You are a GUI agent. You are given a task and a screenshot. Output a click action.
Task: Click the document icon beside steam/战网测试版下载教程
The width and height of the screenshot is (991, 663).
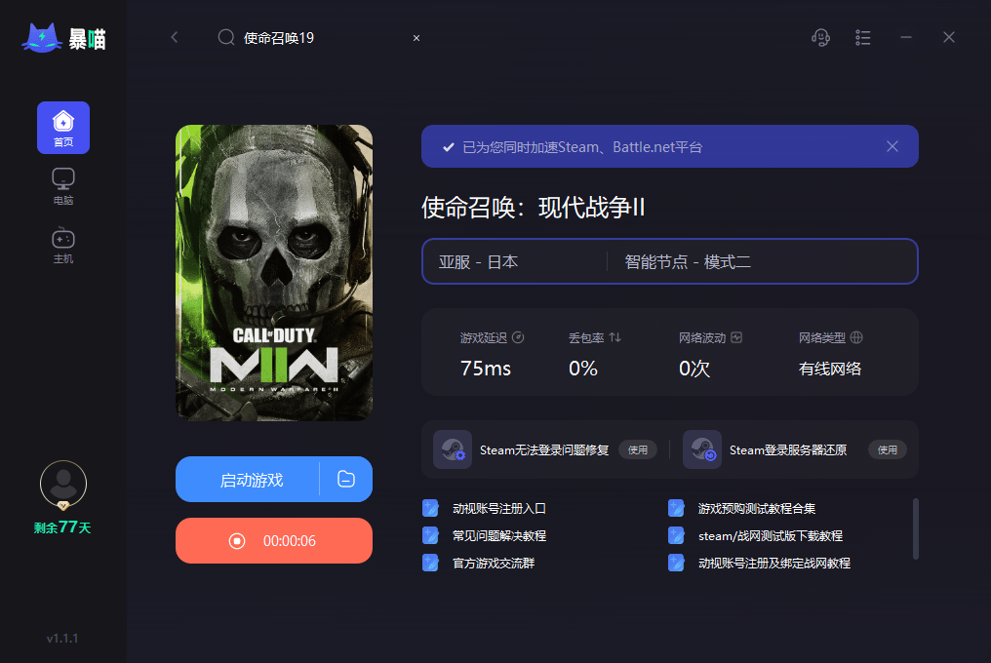pyautogui.click(x=676, y=535)
